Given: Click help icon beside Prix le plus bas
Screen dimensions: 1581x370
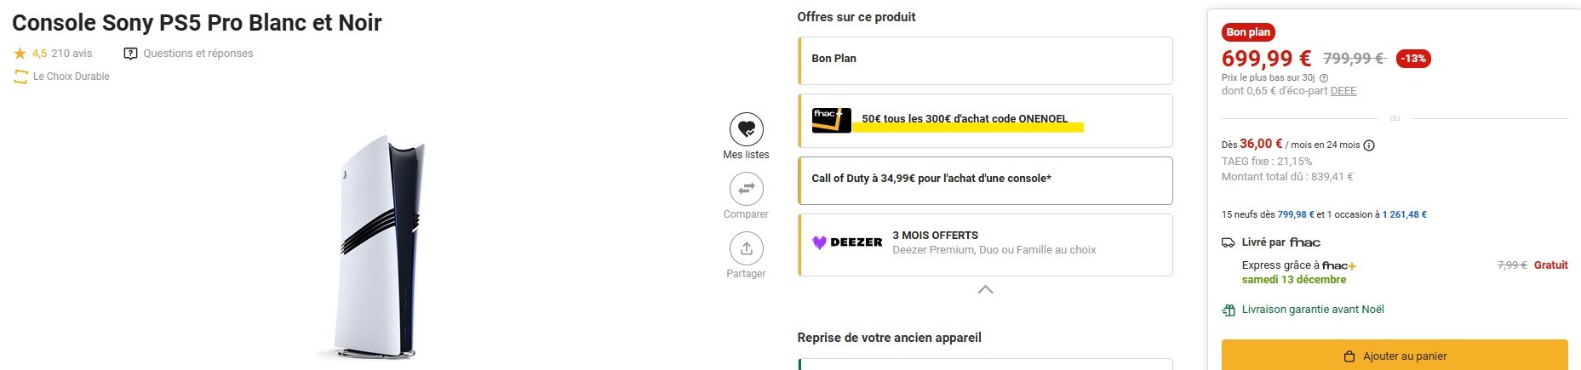Looking at the screenshot, I should [1324, 78].
